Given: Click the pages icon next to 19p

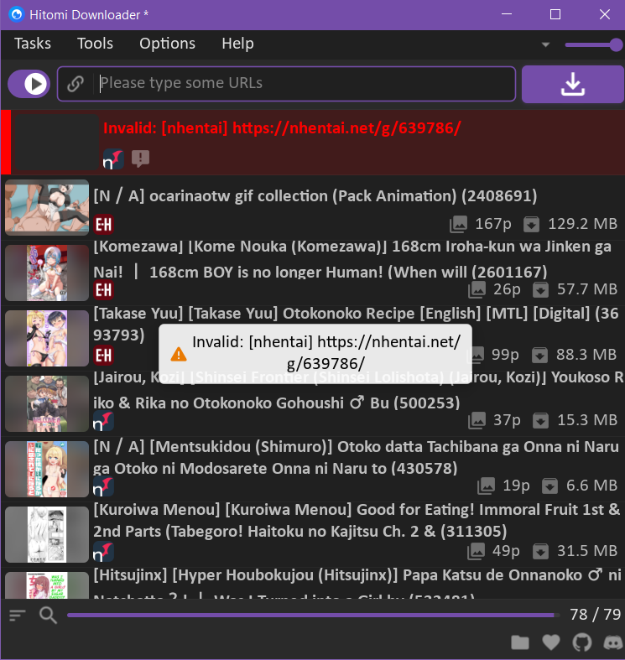Looking at the screenshot, I should point(486,486).
